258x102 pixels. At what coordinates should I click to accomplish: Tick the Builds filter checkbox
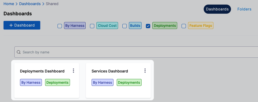coord(125,26)
